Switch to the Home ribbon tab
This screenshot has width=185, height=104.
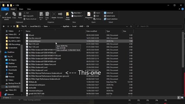(13, 9)
